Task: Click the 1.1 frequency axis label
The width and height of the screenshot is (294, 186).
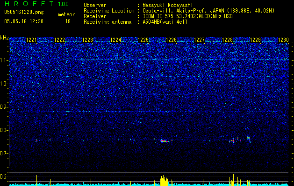Action: tap(4, 60)
